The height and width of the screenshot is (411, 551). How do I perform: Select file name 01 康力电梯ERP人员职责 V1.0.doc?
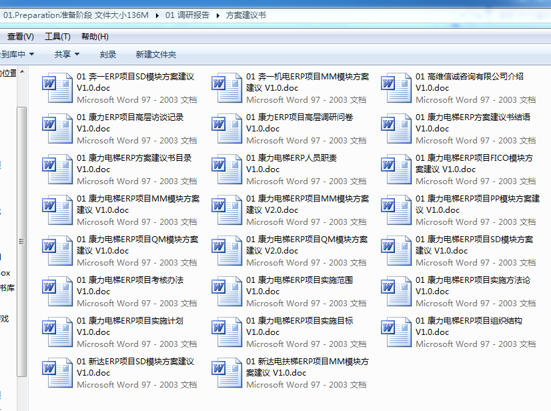(x=292, y=163)
